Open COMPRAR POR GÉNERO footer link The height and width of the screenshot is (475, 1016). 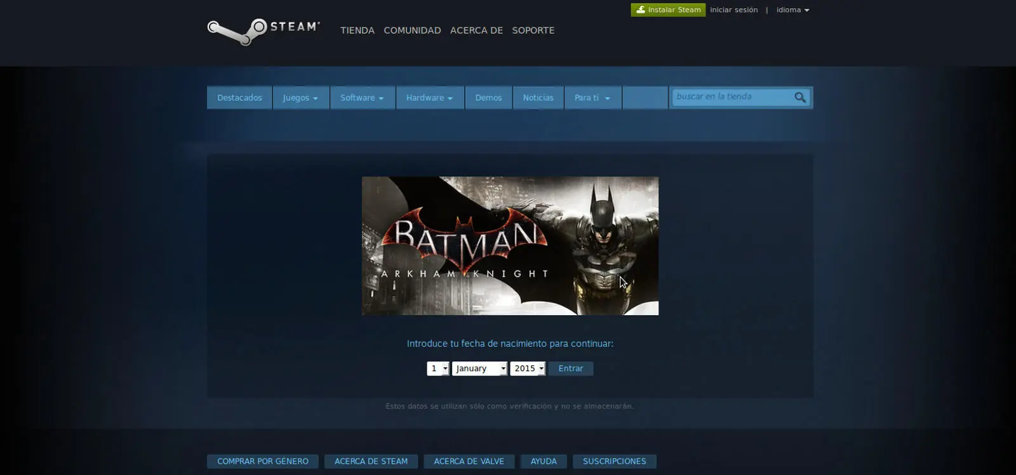pyautogui.click(x=263, y=461)
